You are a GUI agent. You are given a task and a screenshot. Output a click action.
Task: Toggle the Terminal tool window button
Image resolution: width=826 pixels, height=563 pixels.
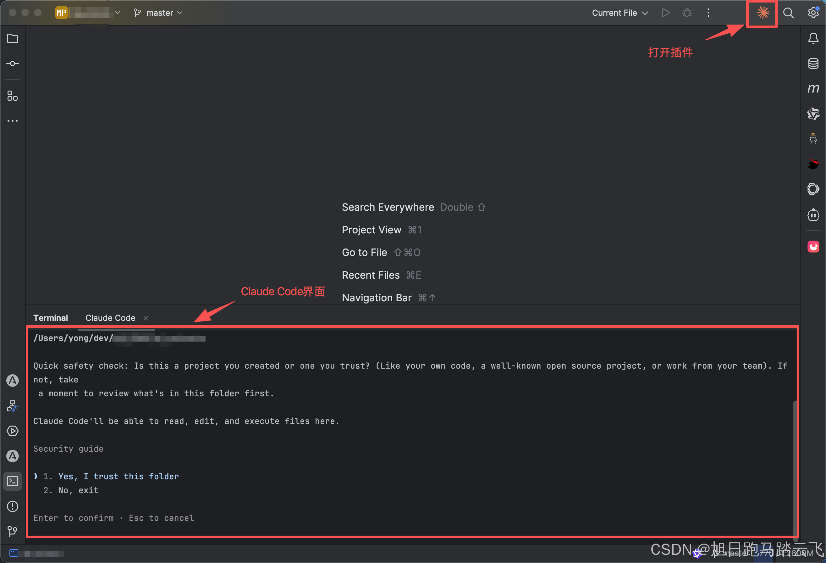[x=13, y=481]
